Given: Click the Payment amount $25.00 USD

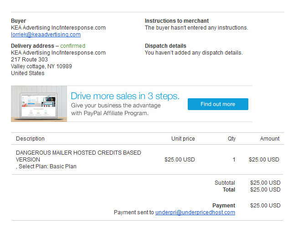Looking at the screenshot, I should 265,206.
